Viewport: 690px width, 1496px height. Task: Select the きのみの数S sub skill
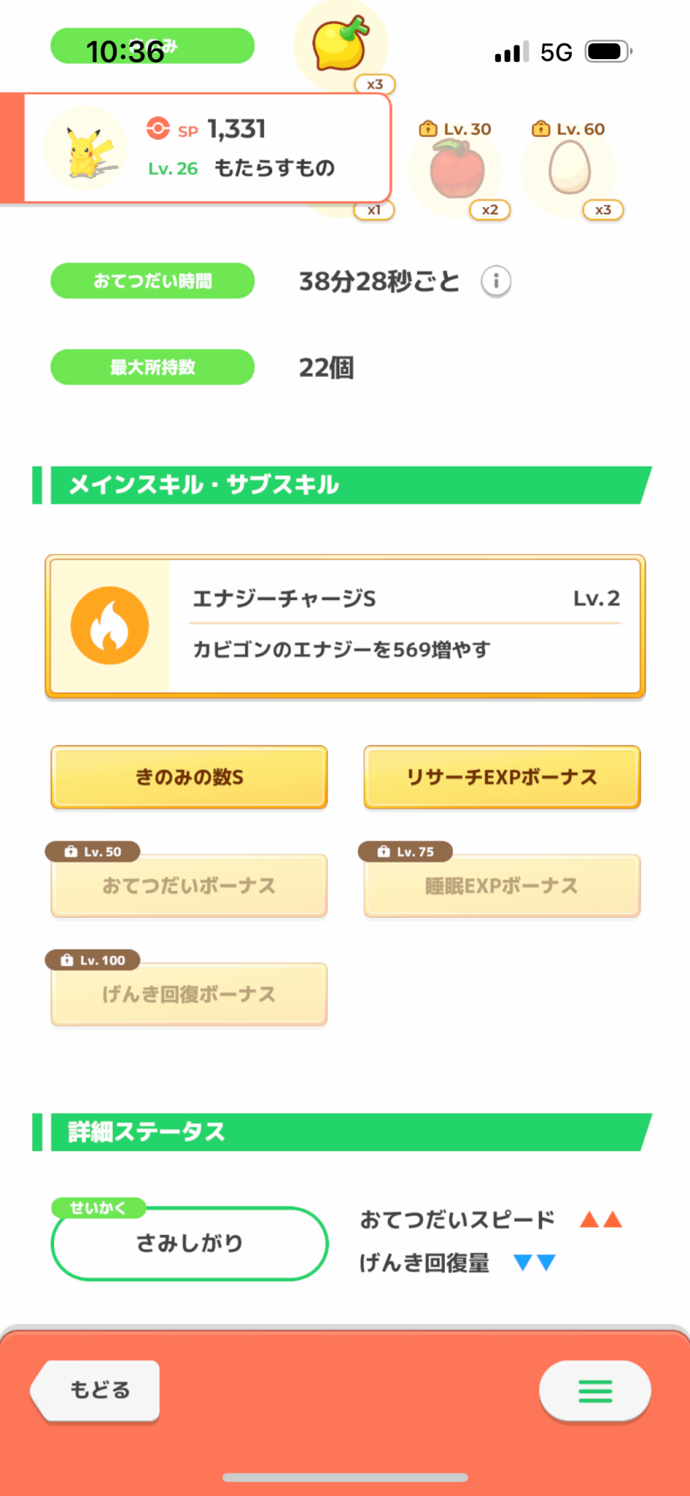(189, 777)
